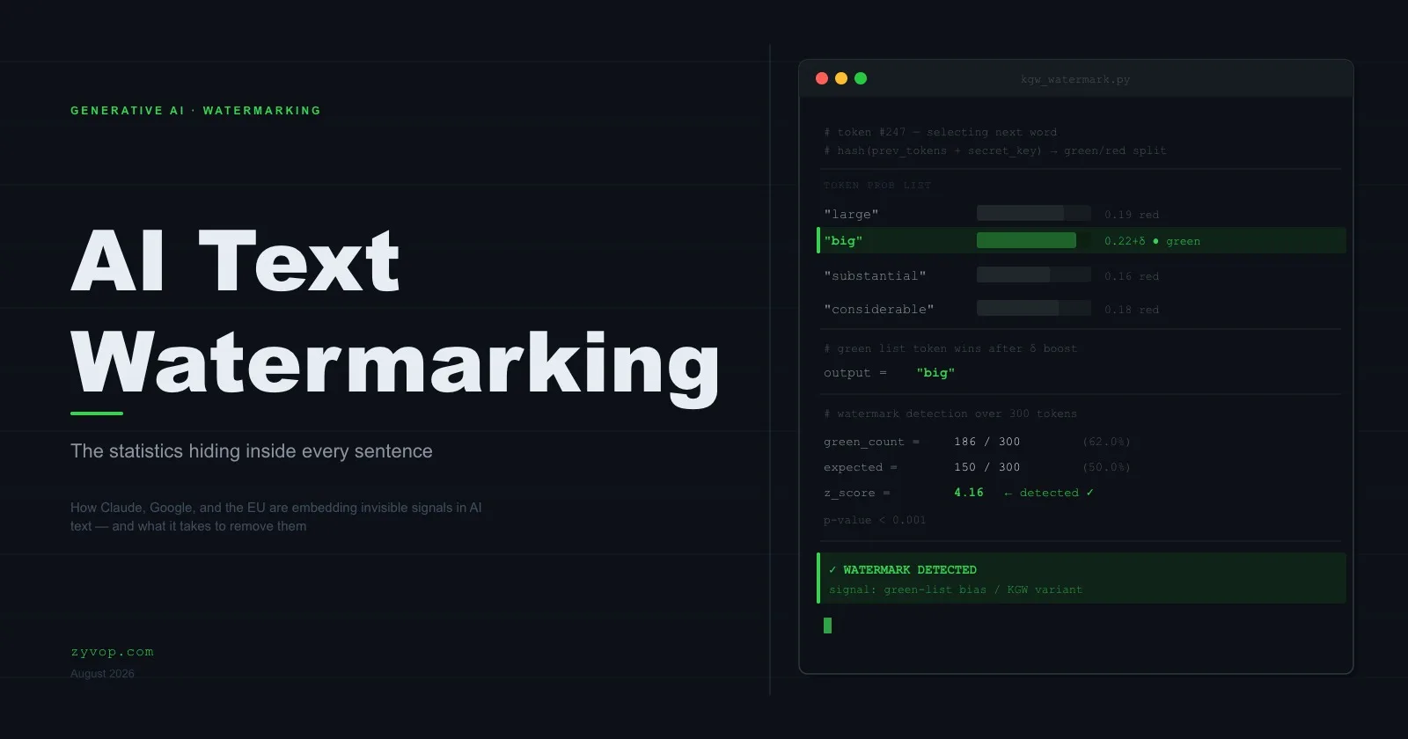Click the probability bar for "substantial"
The height and width of the screenshot is (739, 1408).
1034,274
